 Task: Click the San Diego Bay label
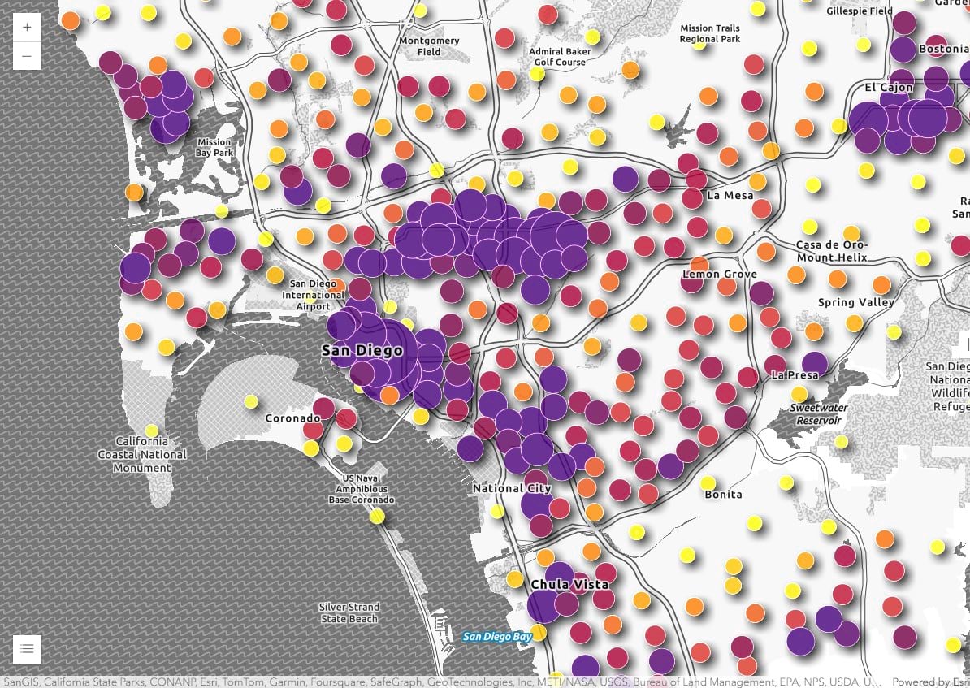tap(497, 637)
